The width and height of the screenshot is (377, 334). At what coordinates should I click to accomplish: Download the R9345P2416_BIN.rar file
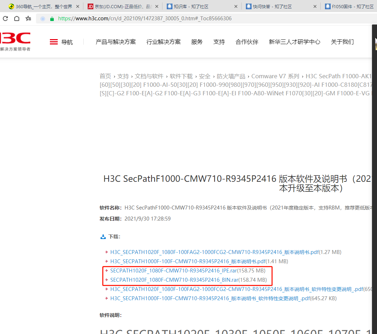pos(174,280)
